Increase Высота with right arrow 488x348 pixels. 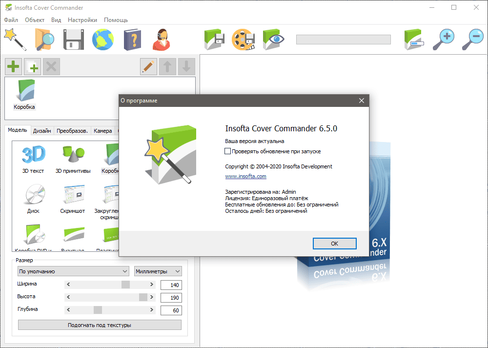(152, 297)
